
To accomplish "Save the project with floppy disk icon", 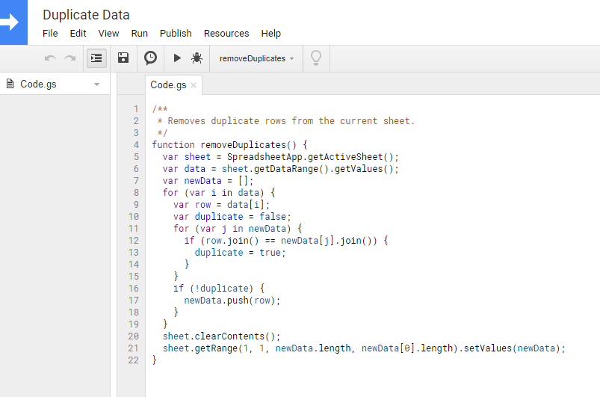I will pos(123,58).
